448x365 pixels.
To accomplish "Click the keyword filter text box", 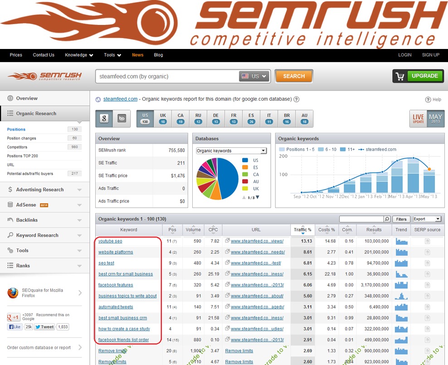I will point(361,219).
